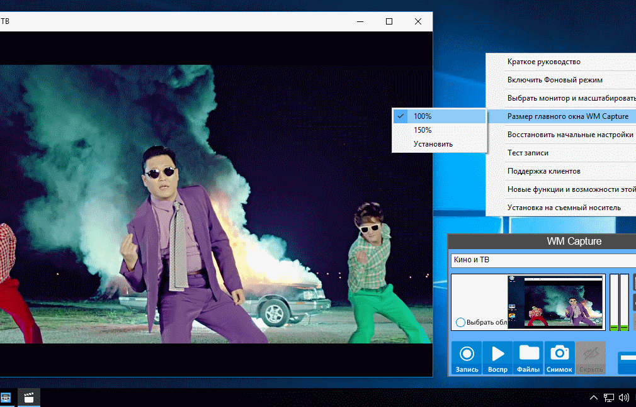Open Новые функции и возможности menu item
Screen dimensions: 636x407
pos(561,189)
